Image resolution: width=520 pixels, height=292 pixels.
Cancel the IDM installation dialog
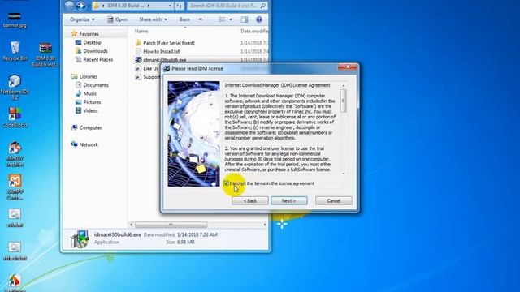(x=334, y=200)
